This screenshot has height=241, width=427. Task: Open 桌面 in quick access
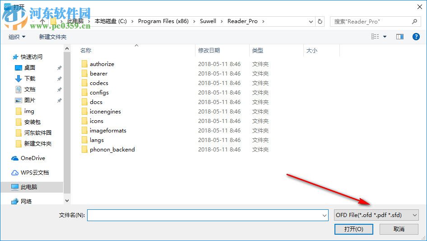(x=29, y=67)
